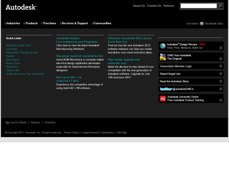
Task: Click the red AU University icon
Action: tap(163, 98)
